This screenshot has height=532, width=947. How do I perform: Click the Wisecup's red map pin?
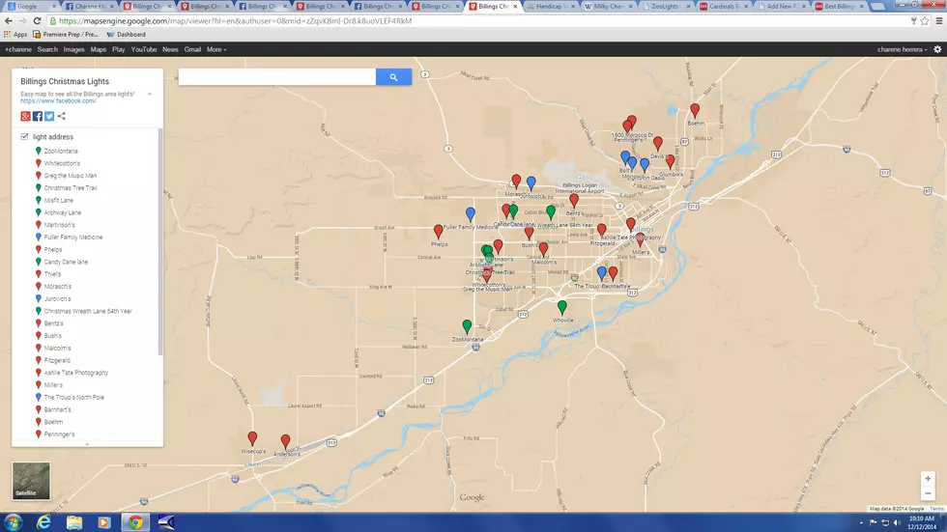(252, 438)
